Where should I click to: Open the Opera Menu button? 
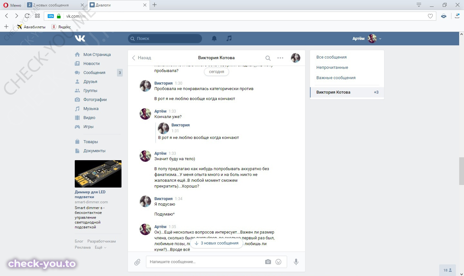coord(12,5)
